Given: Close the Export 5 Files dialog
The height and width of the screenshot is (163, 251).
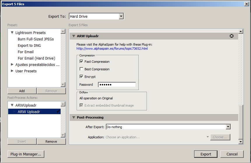Looking at the screenshot, I should click(246, 4).
